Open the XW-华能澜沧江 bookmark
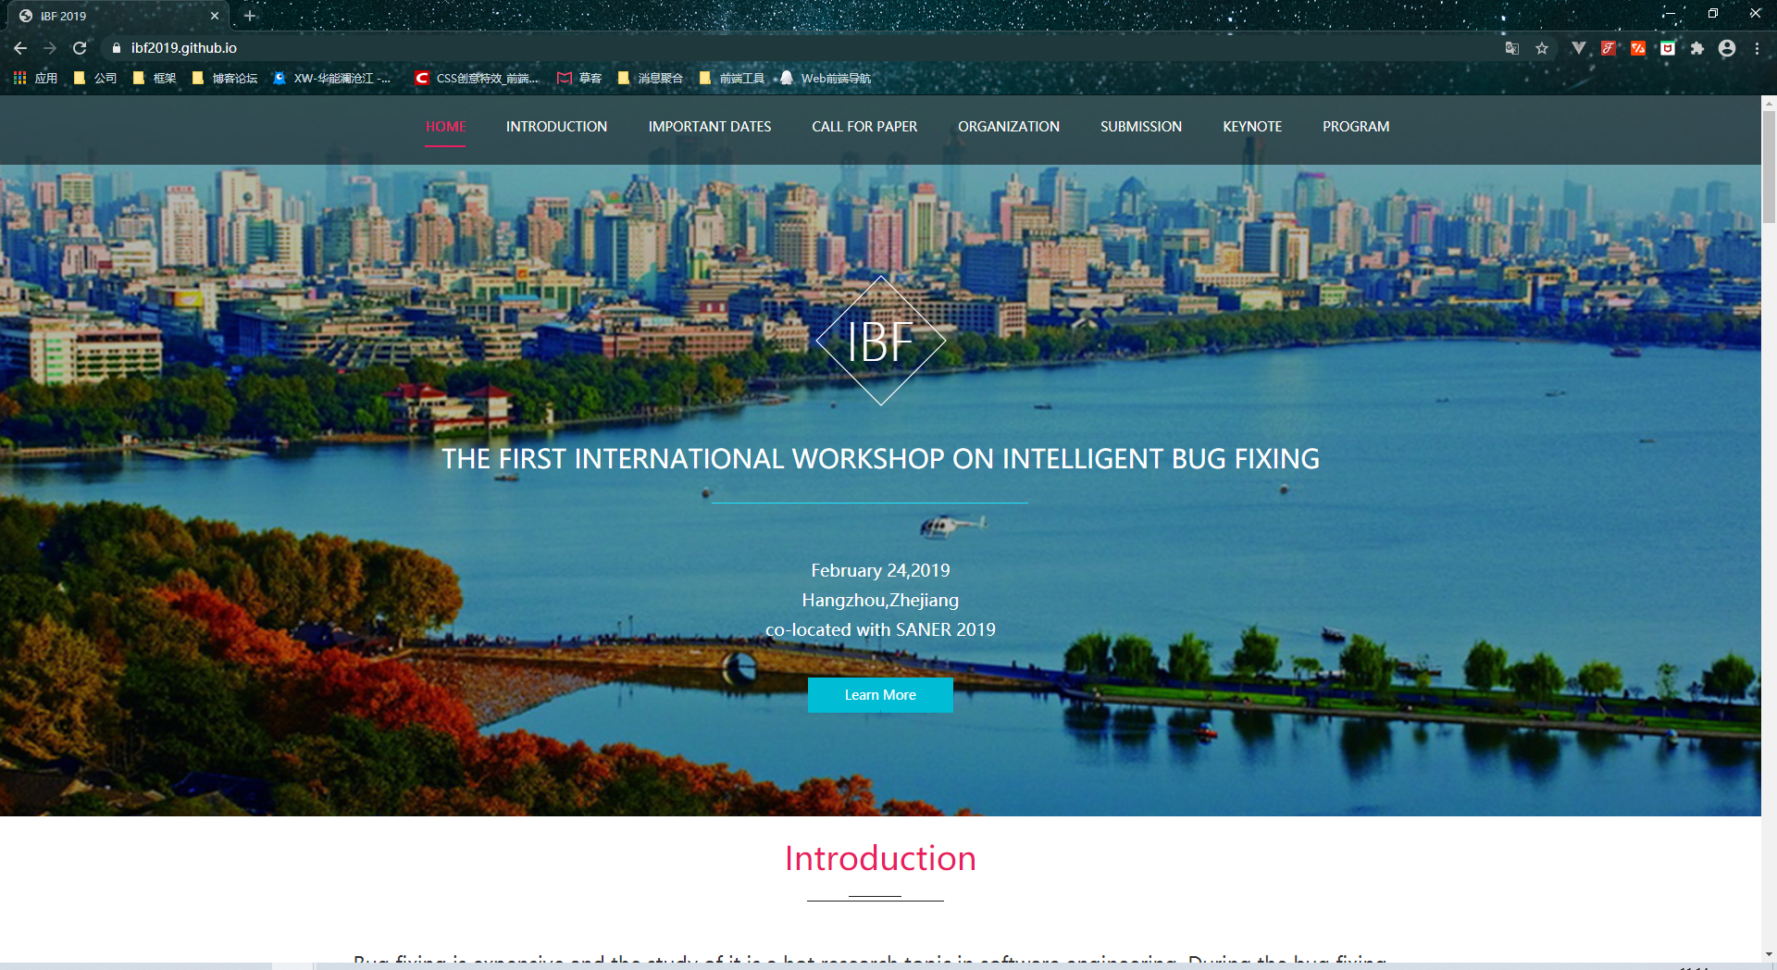Image resolution: width=1777 pixels, height=970 pixels. point(332,79)
